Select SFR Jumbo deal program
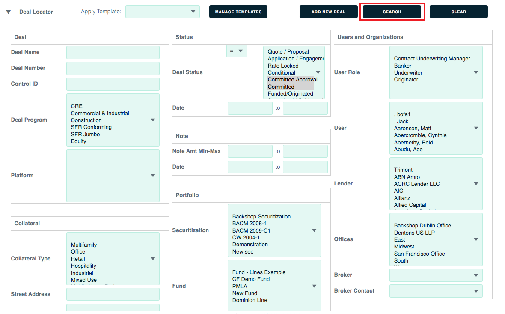The height and width of the screenshot is (314, 505). click(85, 135)
